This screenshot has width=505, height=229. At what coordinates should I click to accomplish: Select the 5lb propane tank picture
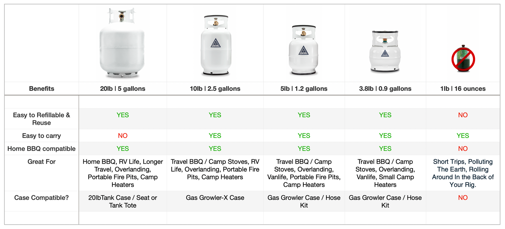[x=303, y=50]
